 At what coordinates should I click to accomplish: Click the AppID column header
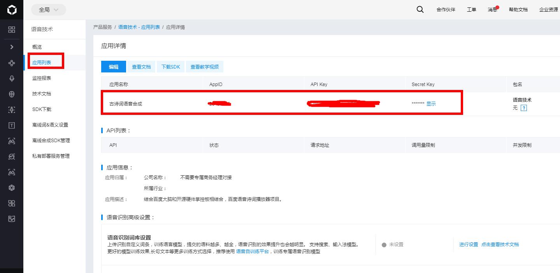click(x=216, y=85)
